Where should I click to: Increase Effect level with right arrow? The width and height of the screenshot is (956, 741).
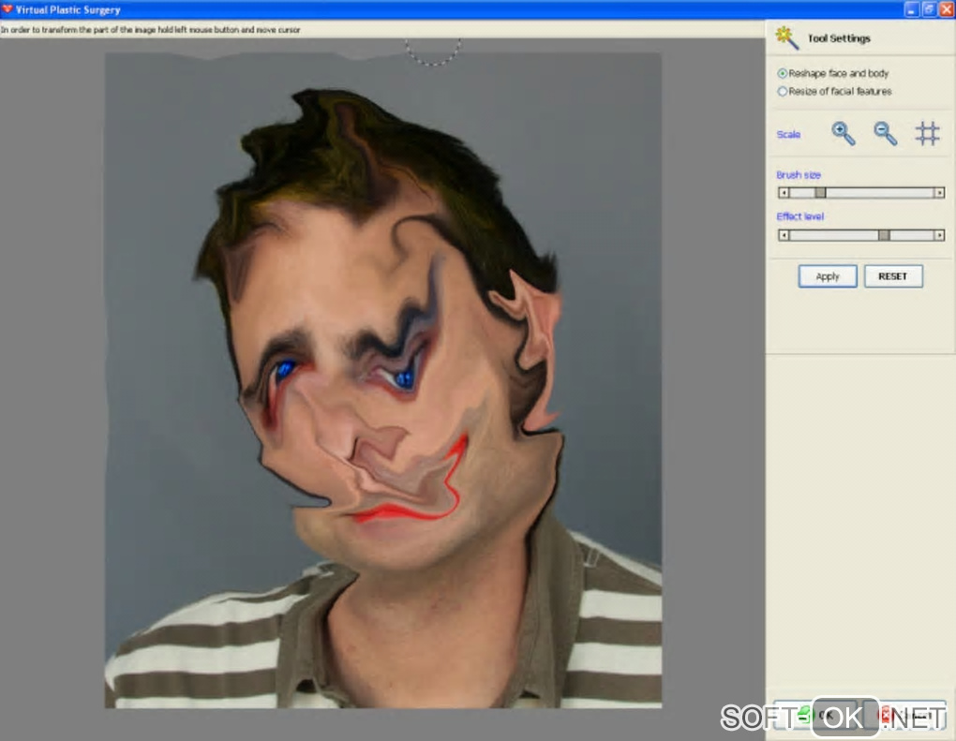point(939,235)
